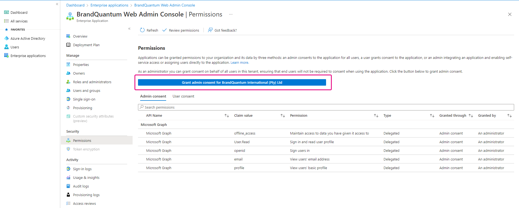Click the Got feedback person icon
The image size is (519, 208).
tap(210, 30)
